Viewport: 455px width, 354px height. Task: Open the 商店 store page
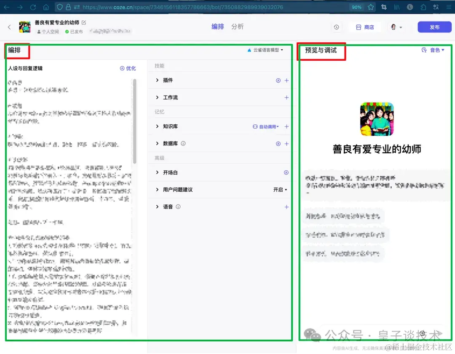(366, 27)
